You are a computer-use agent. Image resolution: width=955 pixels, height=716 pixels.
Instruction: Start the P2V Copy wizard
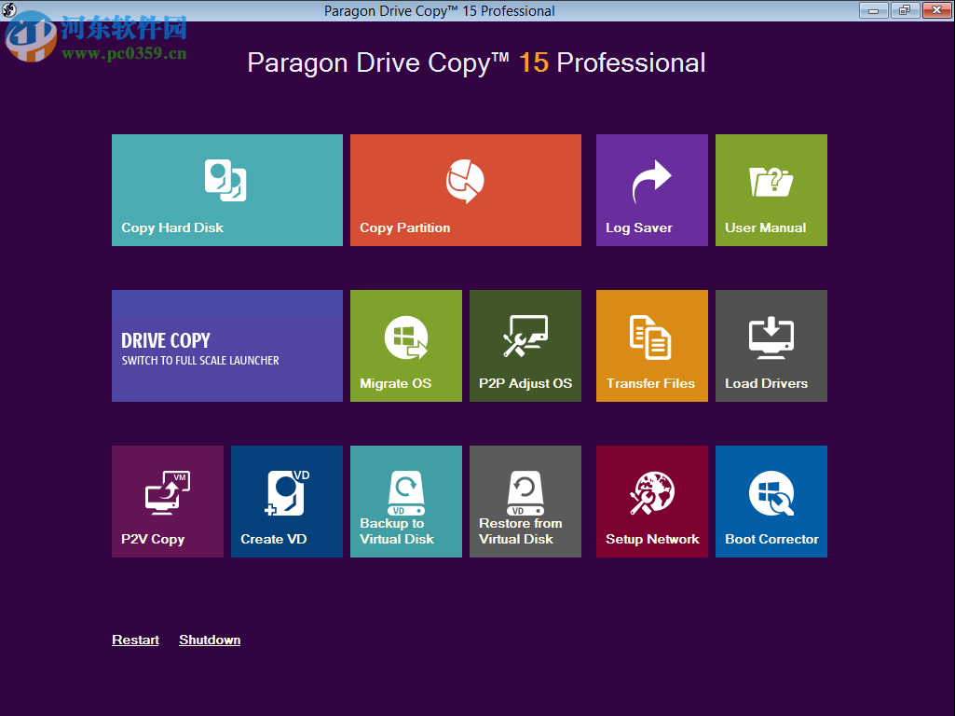[x=167, y=502]
